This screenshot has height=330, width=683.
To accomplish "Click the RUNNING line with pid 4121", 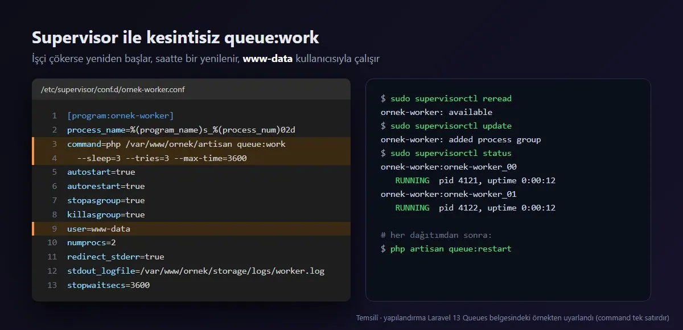I will click(x=475, y=181).
